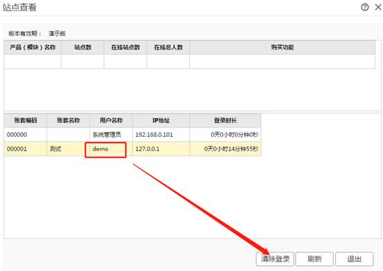
Task: Sort by the IP地址 column header
Action: click(161, 120)
